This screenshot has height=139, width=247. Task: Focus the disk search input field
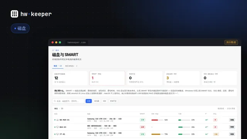(x=68, y=101)
